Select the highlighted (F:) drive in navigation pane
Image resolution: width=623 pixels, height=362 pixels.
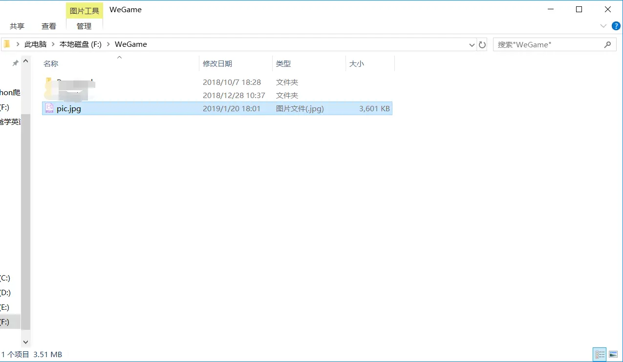click(x=10, y=322)
